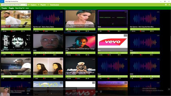Toggle shuffle mode in the player

tap(101, 91)
